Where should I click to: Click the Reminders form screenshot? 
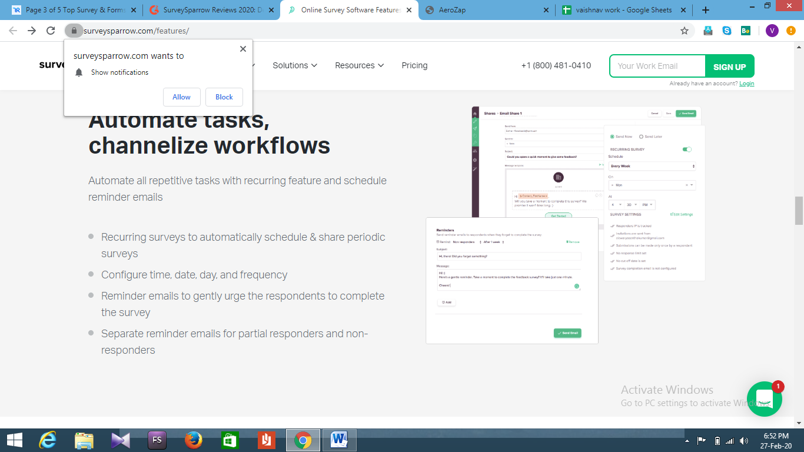(512, 281)
